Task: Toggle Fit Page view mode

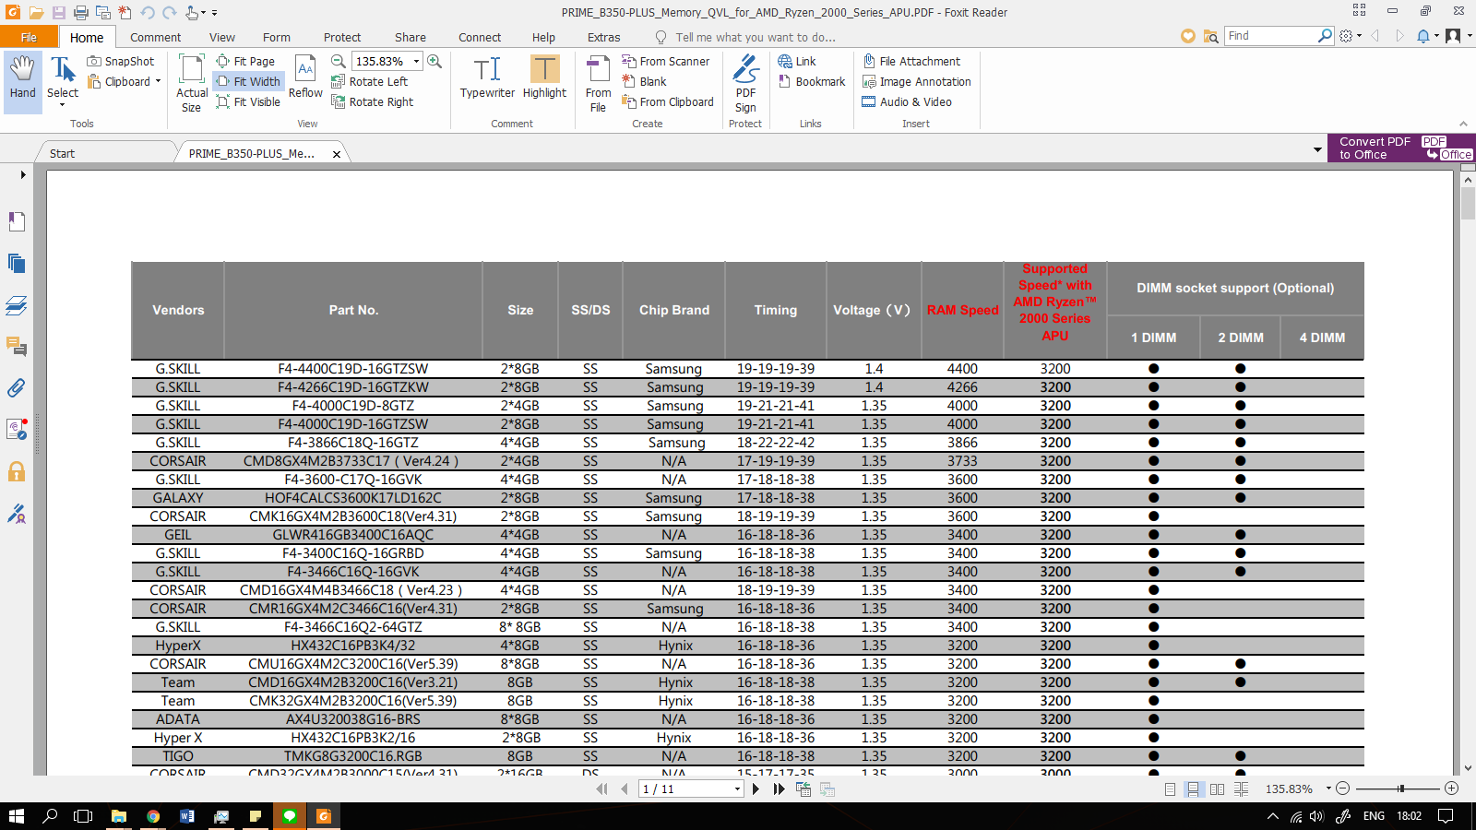Action: [x=246, y=61]
